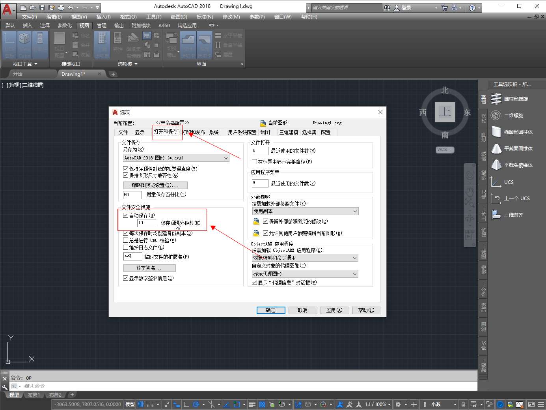Screen dimensions: 546x410
Task: Click the binoculars search icon
Action: tap(387, 7)
